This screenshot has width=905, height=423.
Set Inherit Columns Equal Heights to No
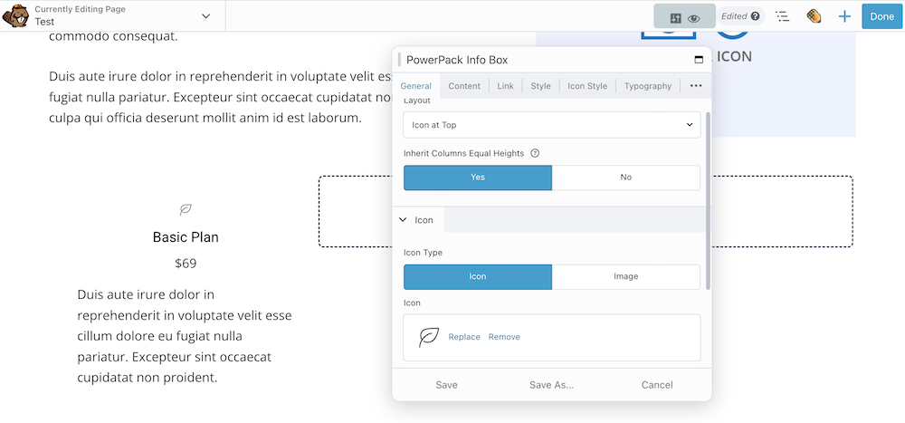coord(625,178)
